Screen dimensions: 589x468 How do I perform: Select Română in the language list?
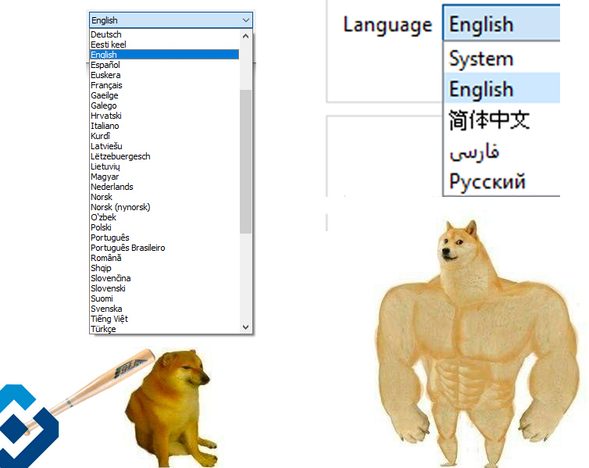pyautogui.click(x=165, y=257)
